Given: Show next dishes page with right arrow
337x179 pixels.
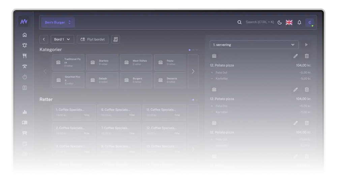Looking at the screenshot, I should click(193, 149).
